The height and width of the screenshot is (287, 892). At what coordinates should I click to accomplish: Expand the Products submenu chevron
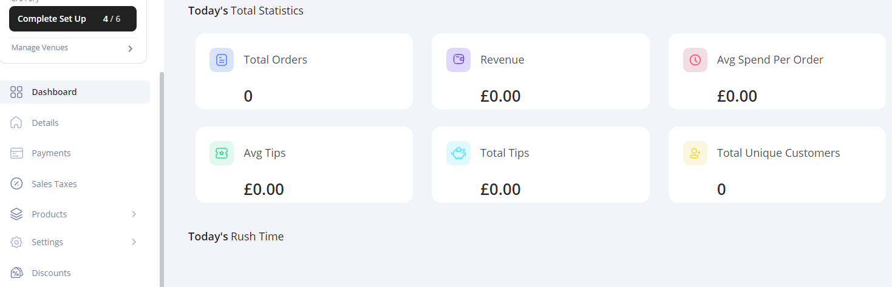click(134, 214)
